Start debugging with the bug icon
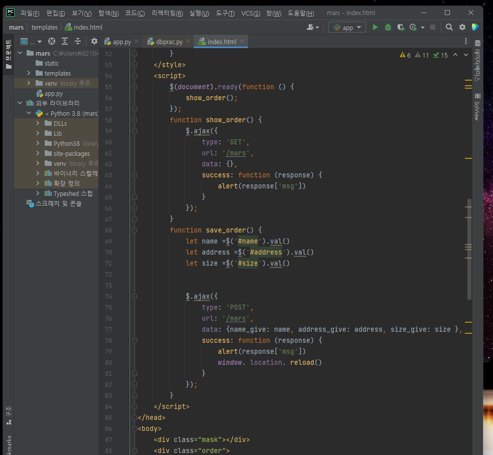493x455 pixels. 388,27
